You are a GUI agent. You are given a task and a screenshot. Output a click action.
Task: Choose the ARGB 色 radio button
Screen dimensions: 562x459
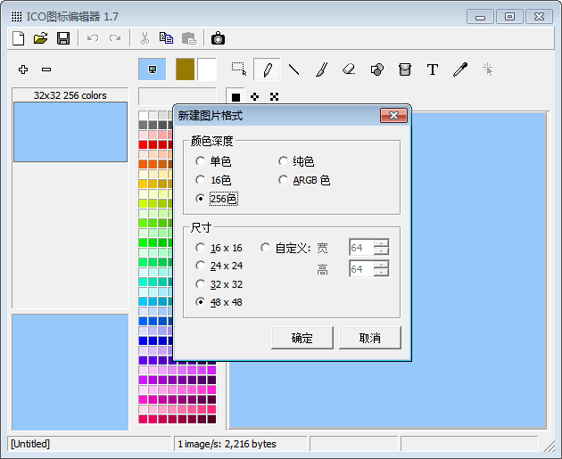pyautogui.click(x=284, y=180)
